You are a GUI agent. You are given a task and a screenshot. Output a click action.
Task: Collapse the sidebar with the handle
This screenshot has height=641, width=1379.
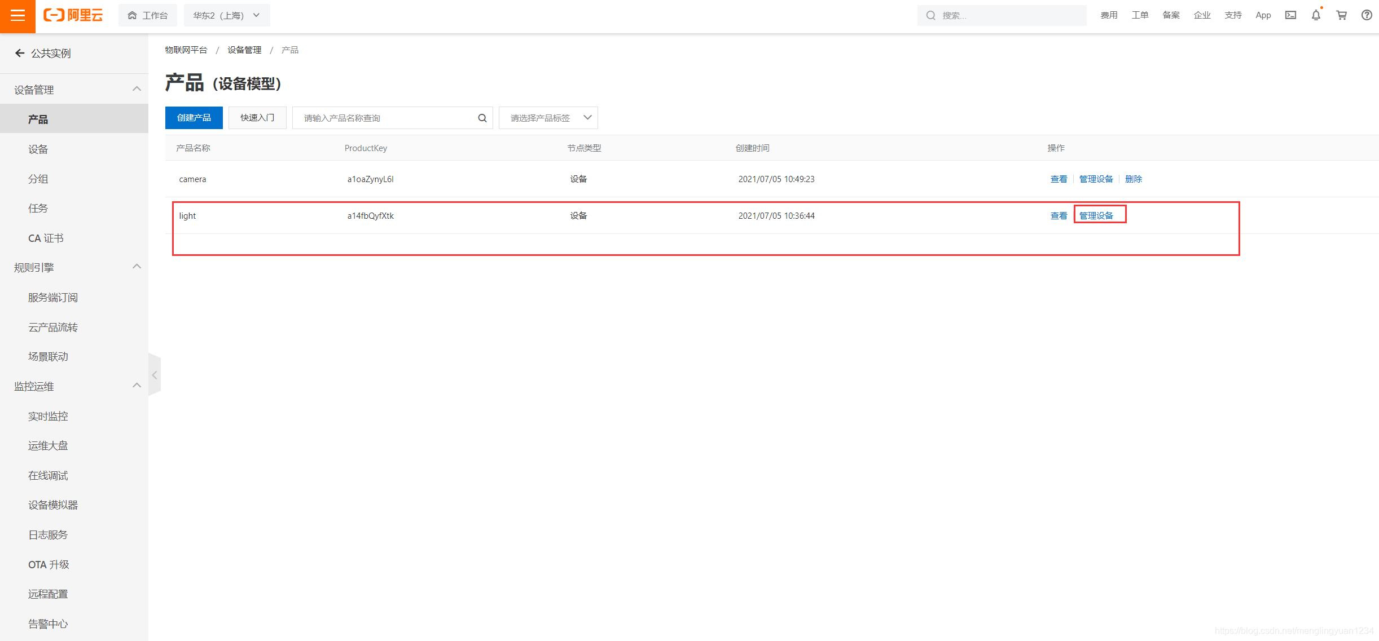pos(154,375)
